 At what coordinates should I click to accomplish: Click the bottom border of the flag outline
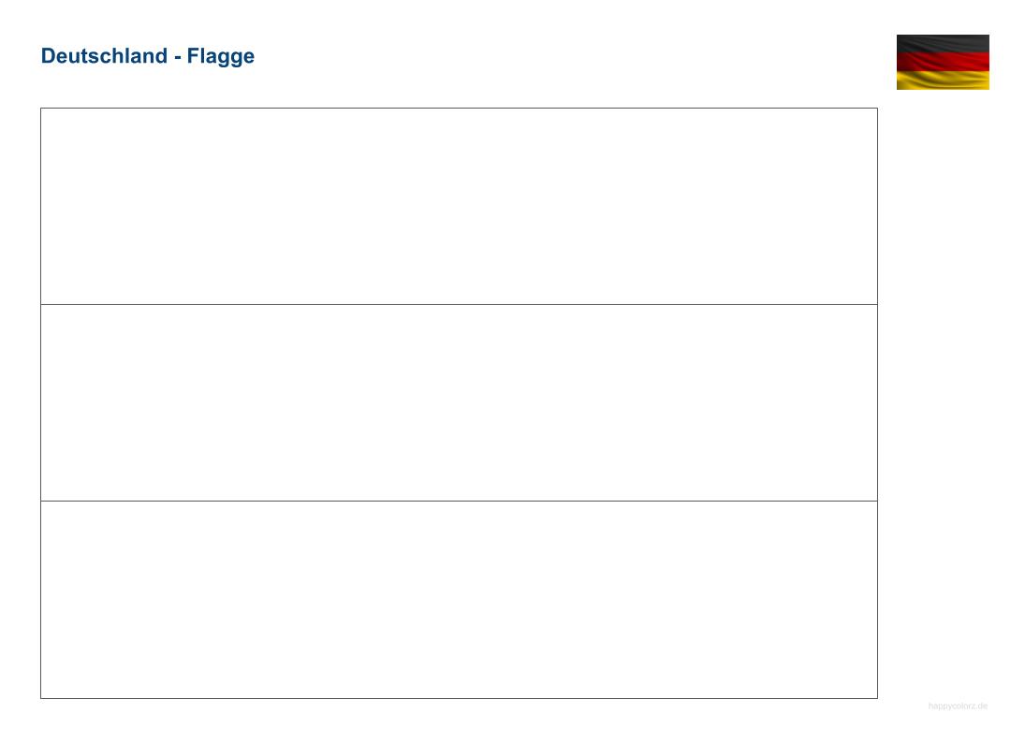(459, 698)
